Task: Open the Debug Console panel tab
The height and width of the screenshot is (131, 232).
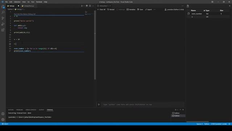Action: 31,110
